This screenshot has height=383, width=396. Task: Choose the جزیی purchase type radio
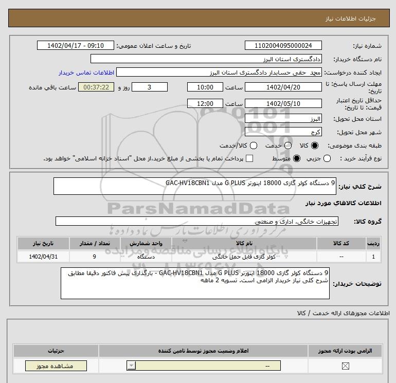pyautogui.click(x=327, y=158)
